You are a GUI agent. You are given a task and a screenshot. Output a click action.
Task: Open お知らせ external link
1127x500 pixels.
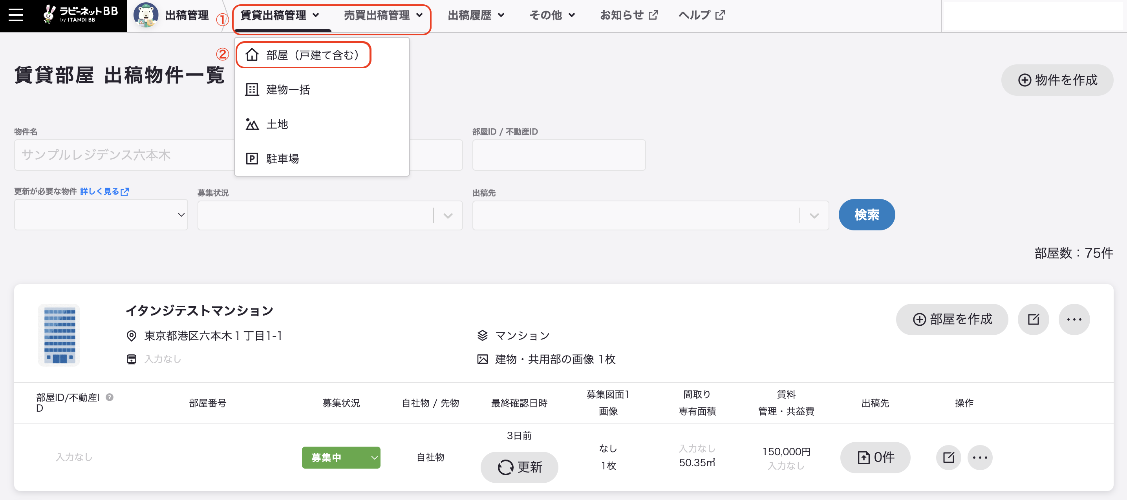[x=629, y=16]
